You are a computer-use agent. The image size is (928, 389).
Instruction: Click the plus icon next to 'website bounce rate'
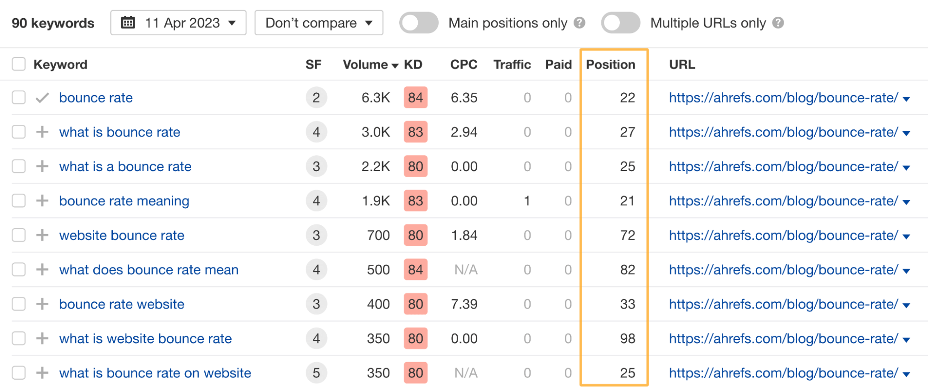[42, 235]
